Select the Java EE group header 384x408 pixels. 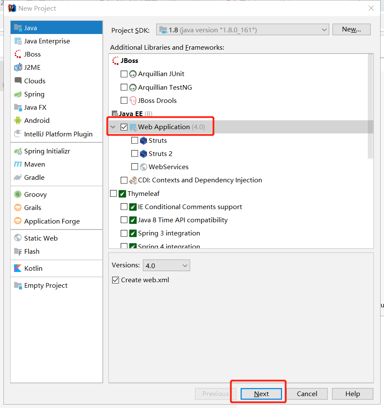pyautogui.click(x=131, y=114)
